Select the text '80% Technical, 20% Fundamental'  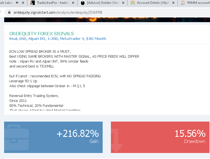click(x=36, y=106)
